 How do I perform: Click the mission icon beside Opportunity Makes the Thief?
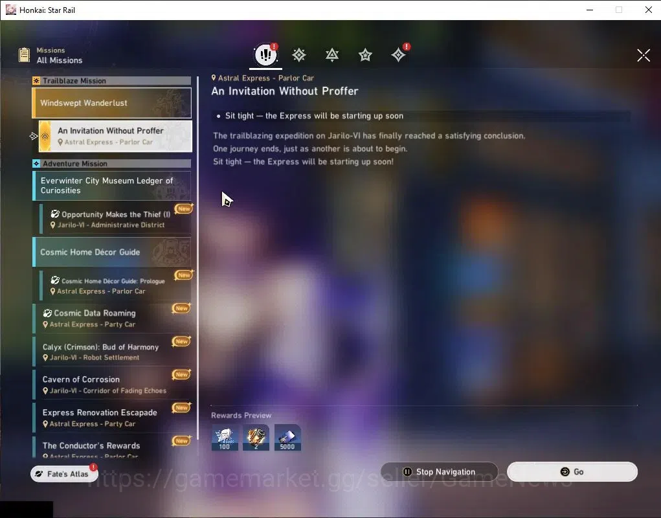click(x=55, y=214)
